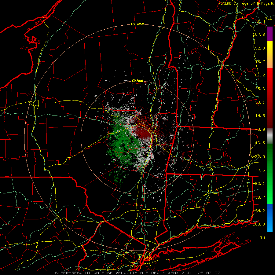
Task: Click the -0.9 velocity scale value
Action: tap(260, 130)
